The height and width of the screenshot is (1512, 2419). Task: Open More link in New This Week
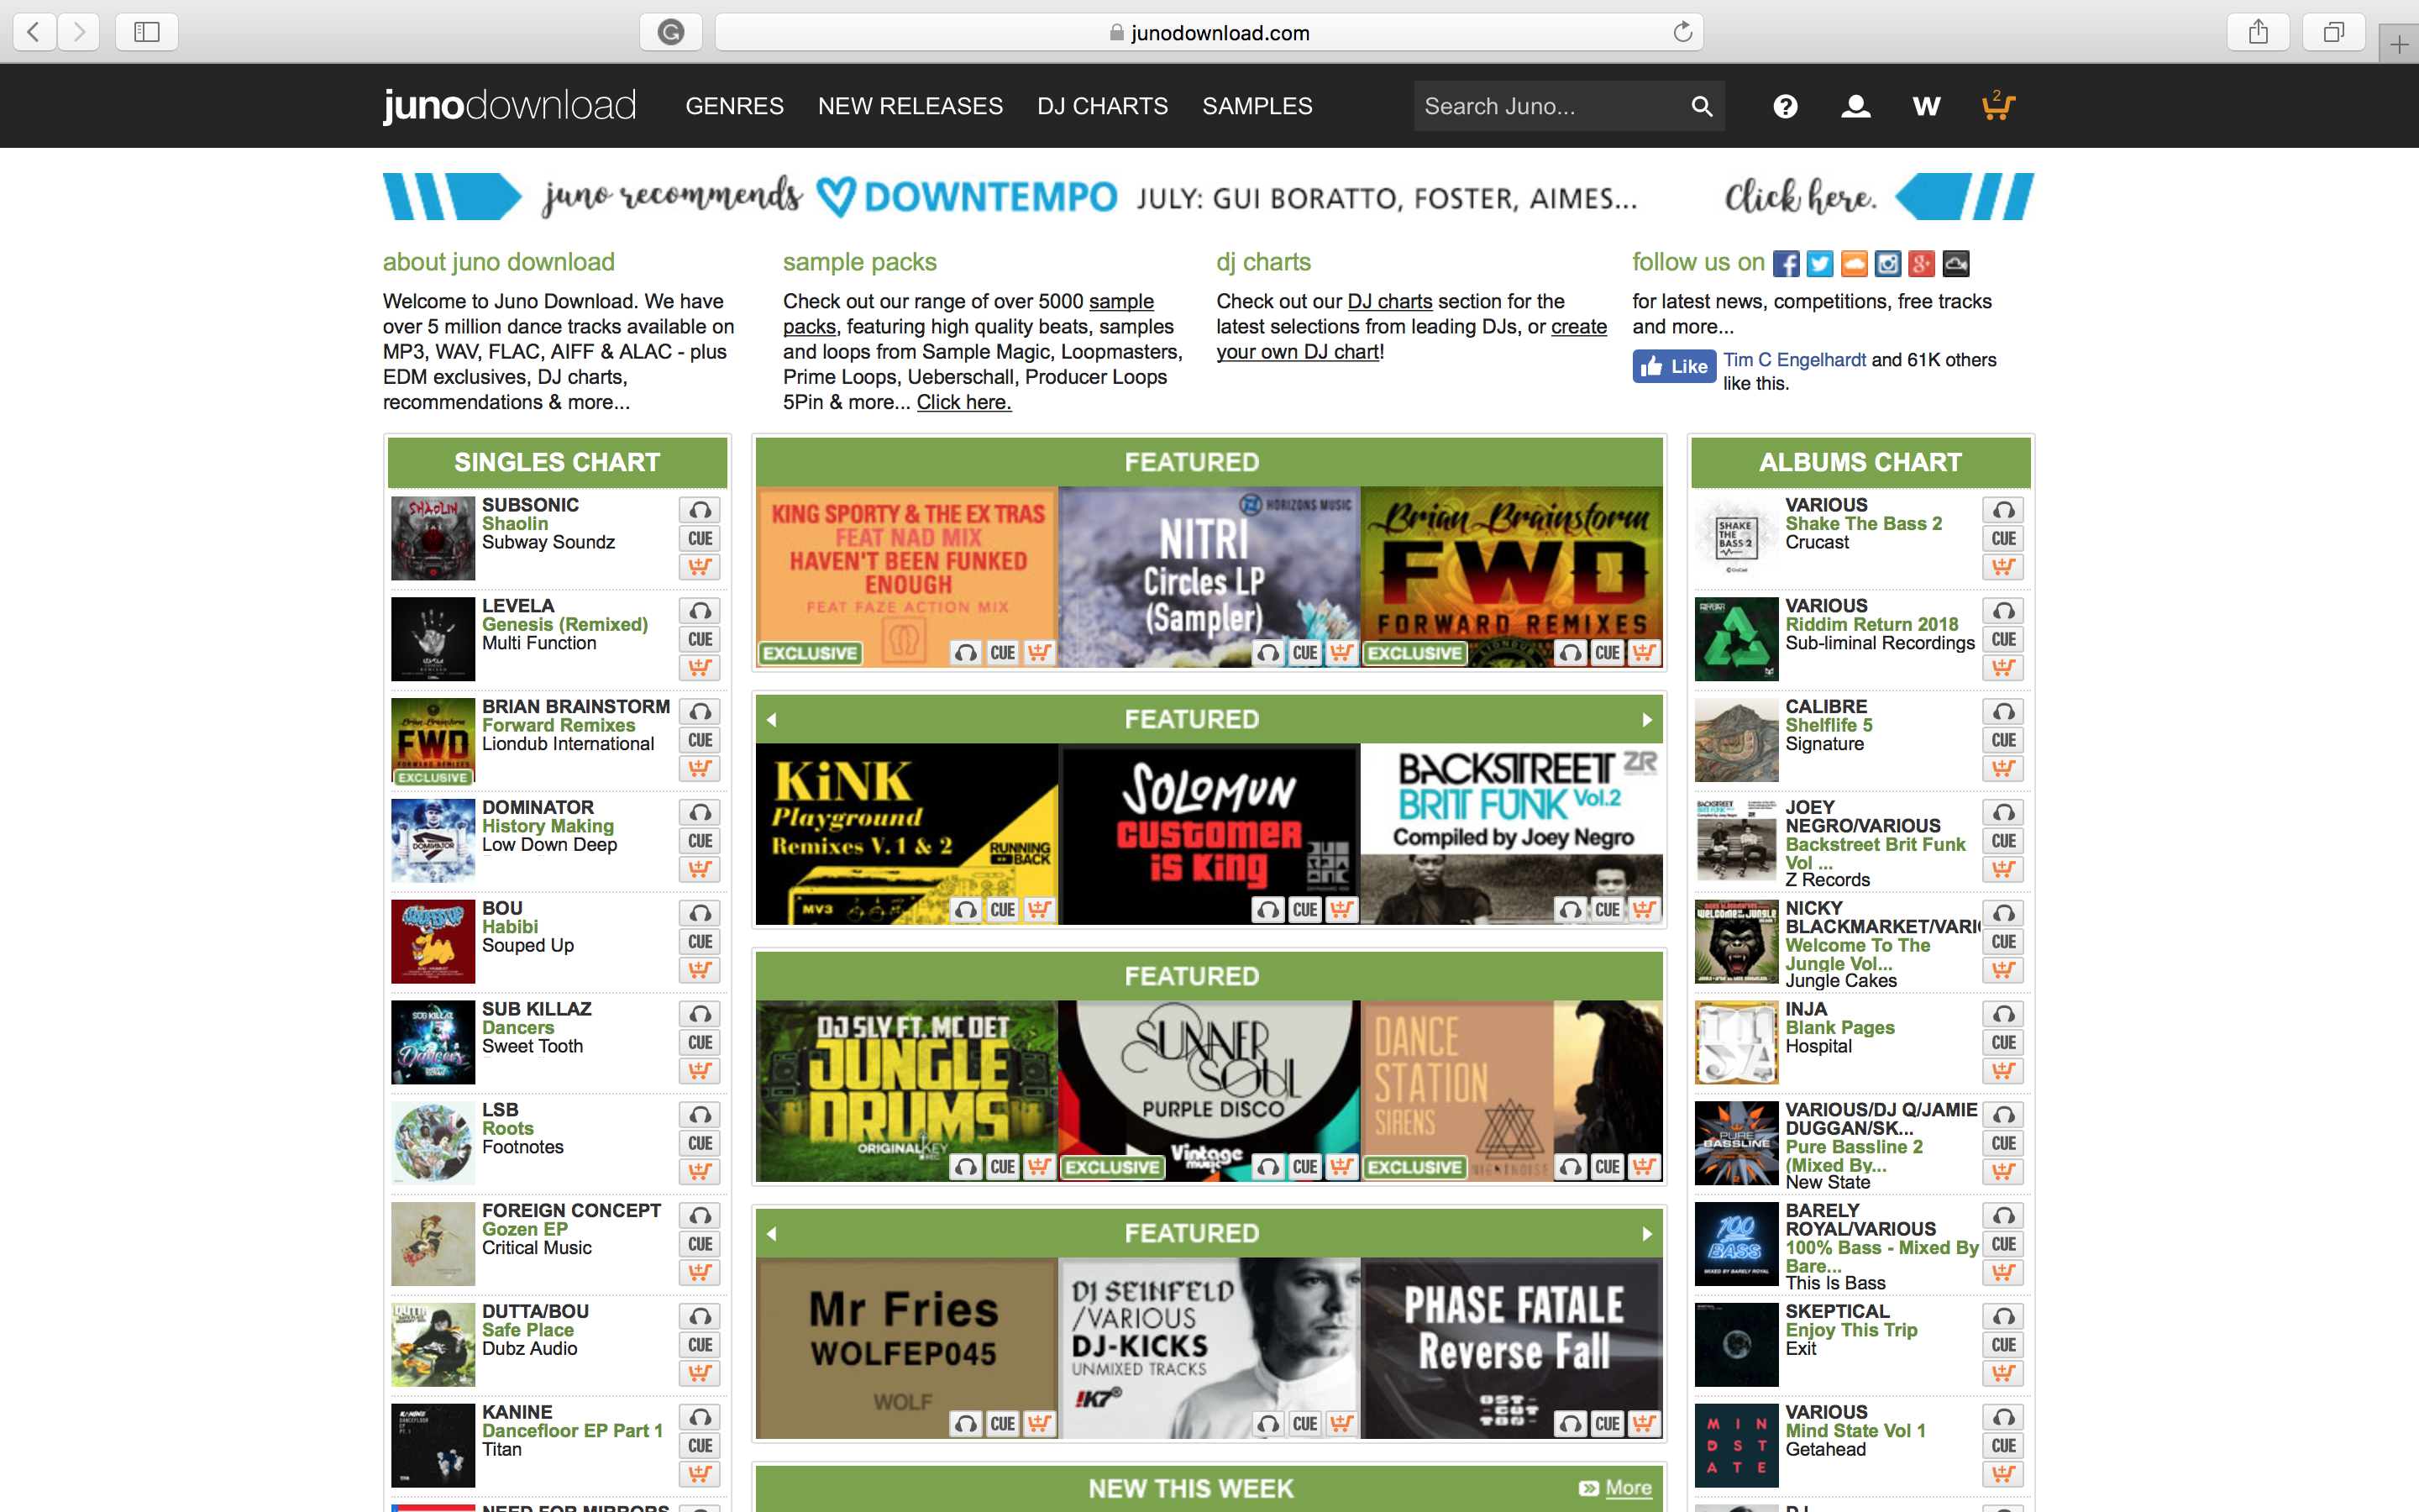[x=1627, y=1488]
